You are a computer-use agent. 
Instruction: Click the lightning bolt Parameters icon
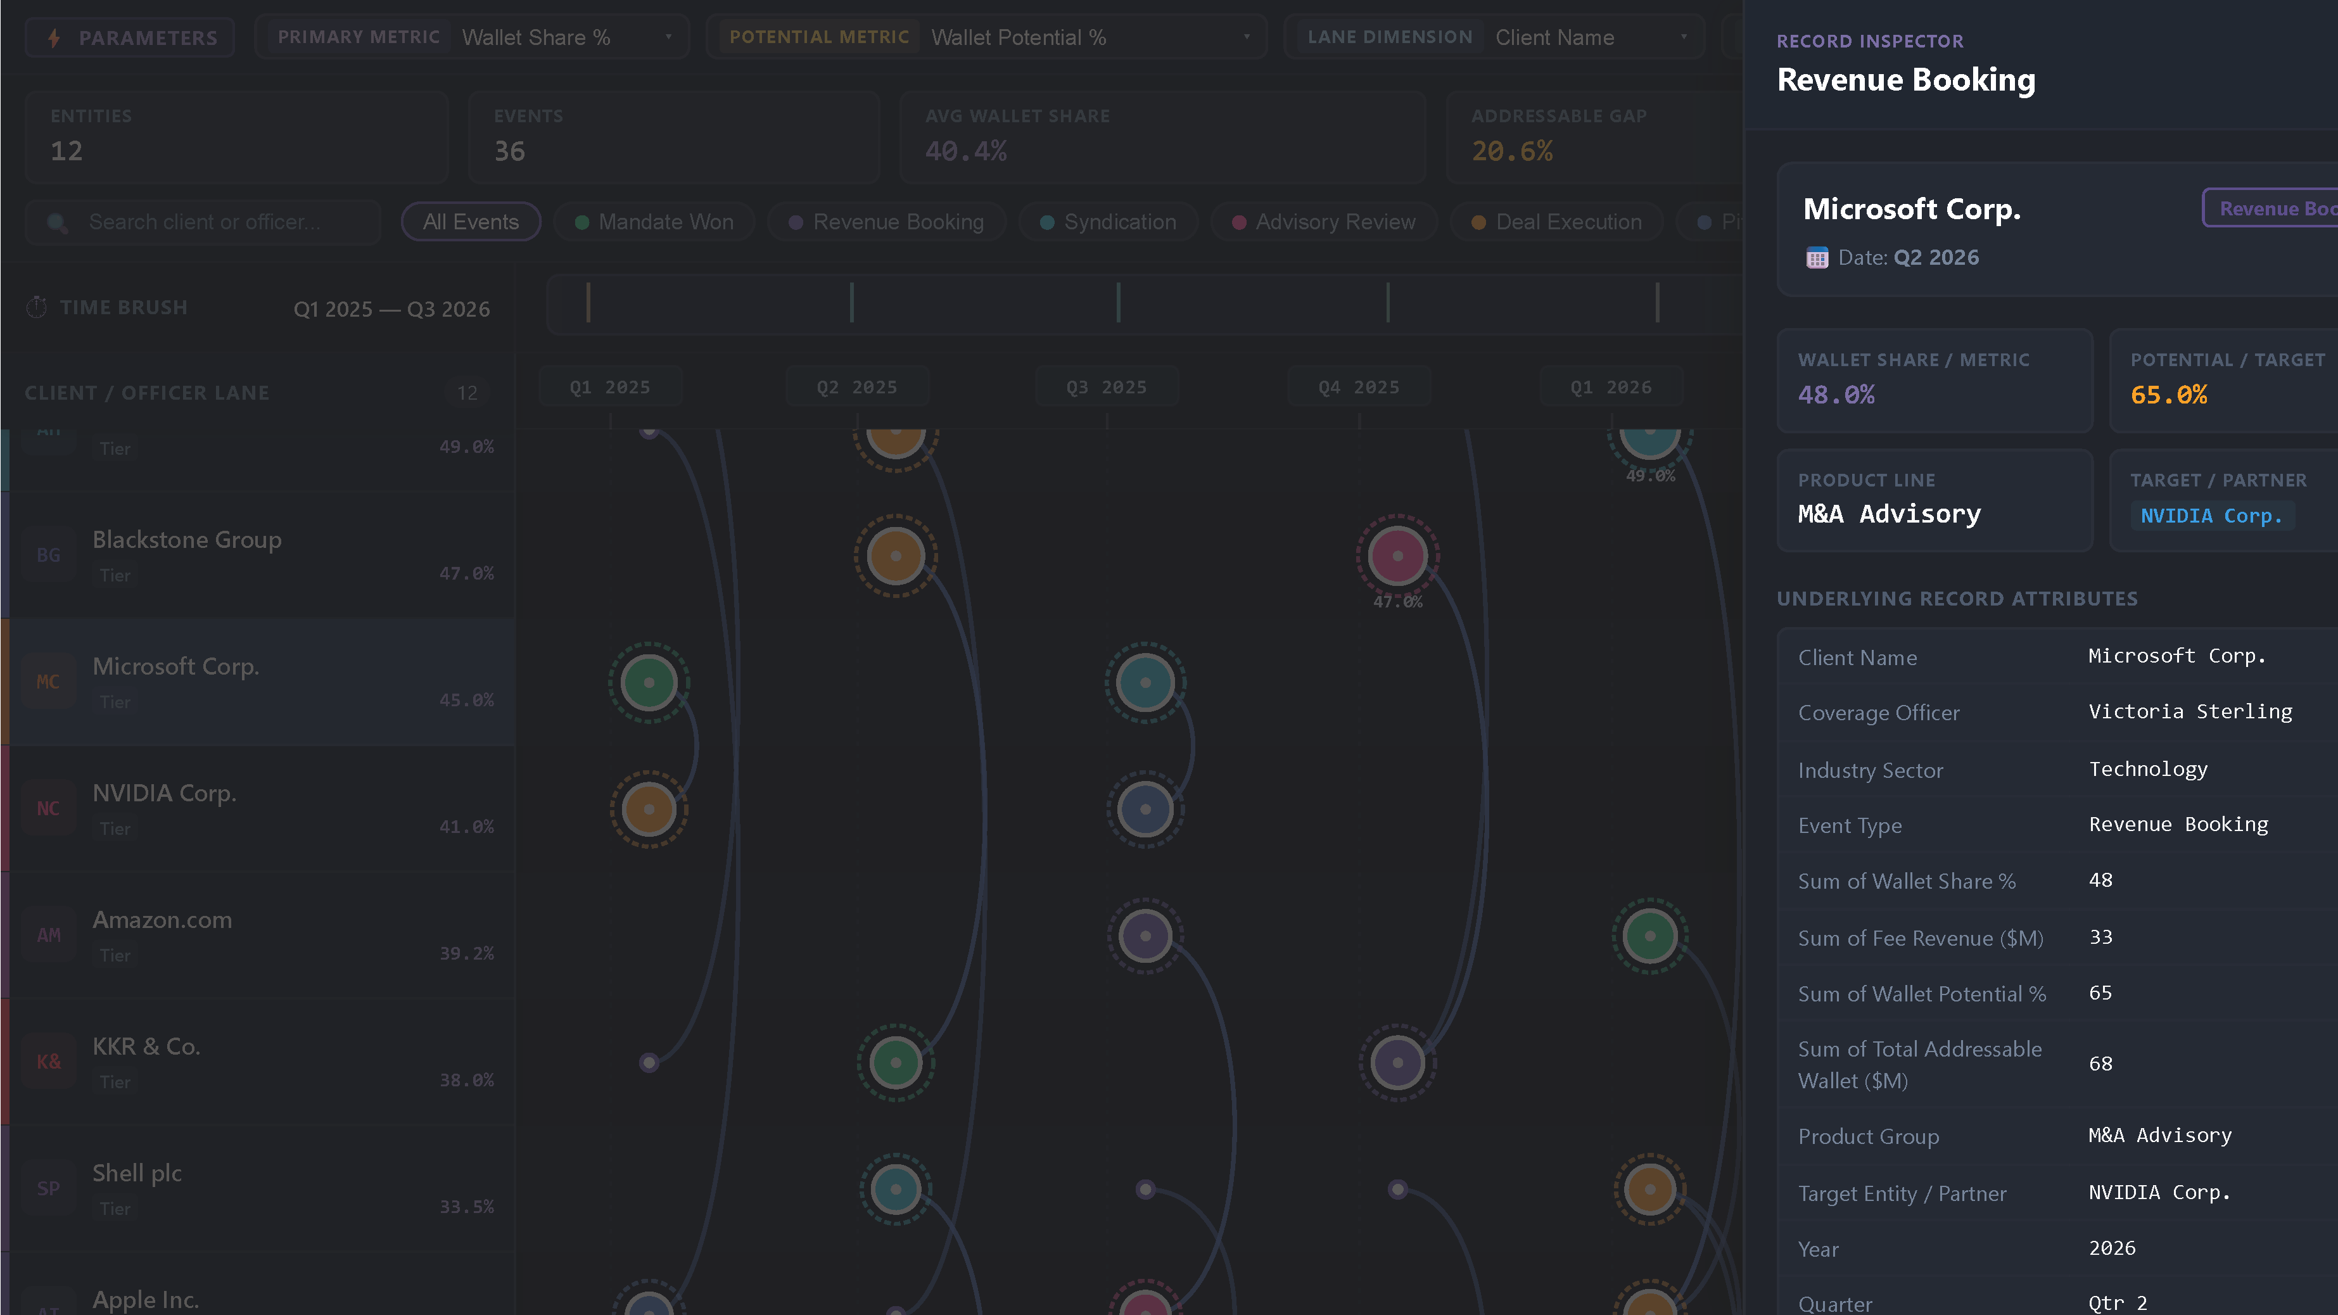pyautogui.click(x=54, y=38)
